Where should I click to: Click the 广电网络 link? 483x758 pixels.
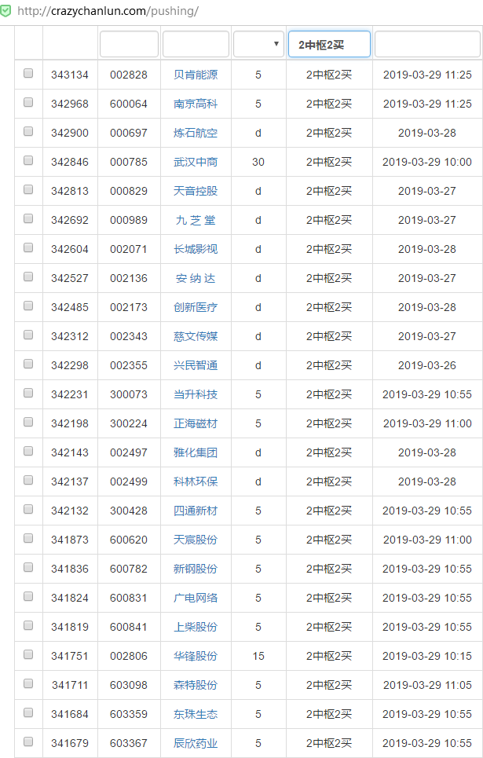pos(196,598)
